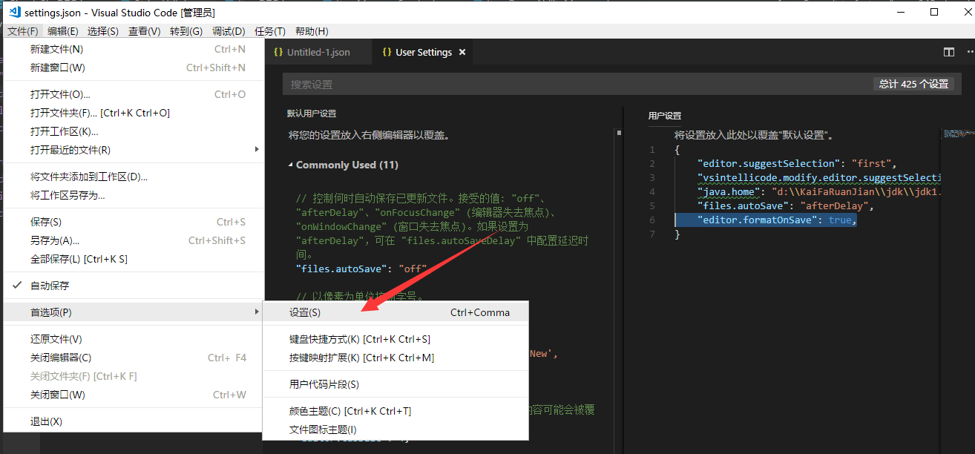
Task: Close the User Settings tab
Action: coord(462,52)
